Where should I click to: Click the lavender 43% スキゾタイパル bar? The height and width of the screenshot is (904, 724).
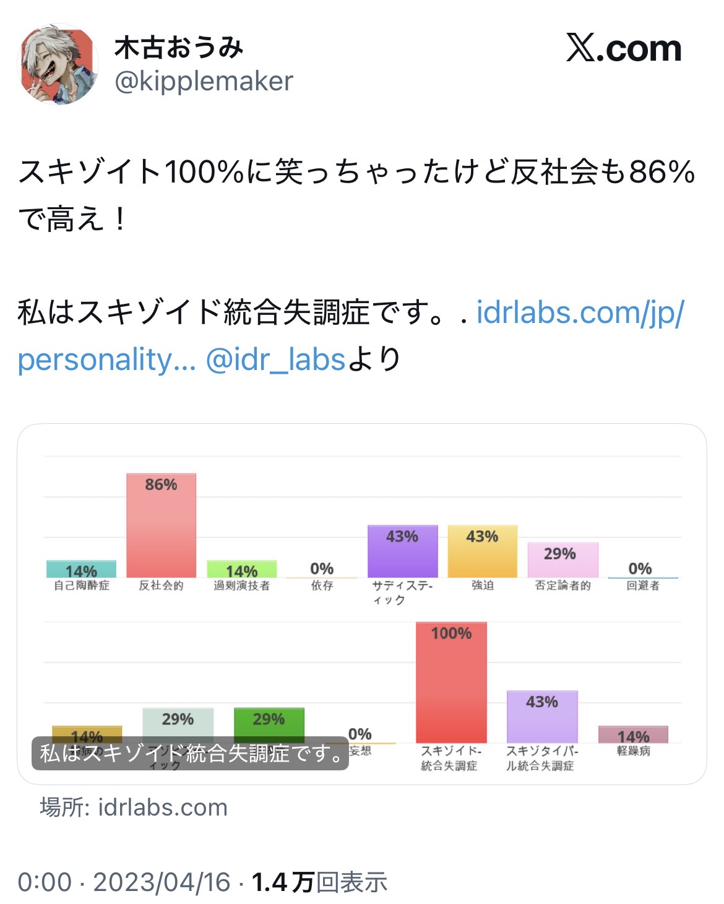(x=542, y=717)
